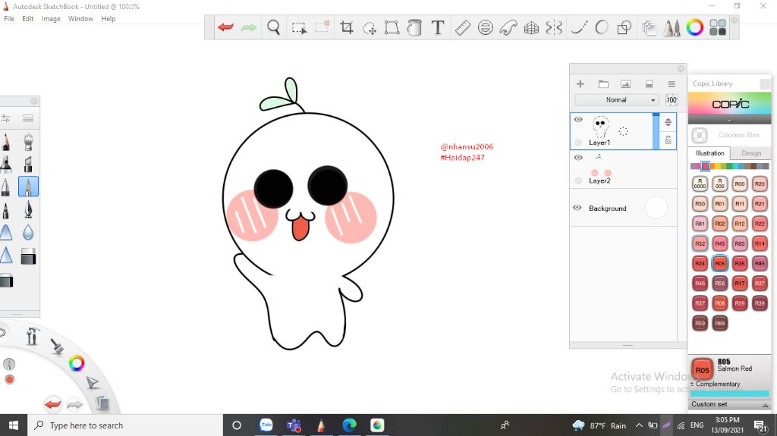Select the Crop tool
Screen dimensions: 777x436
(347, 27)
